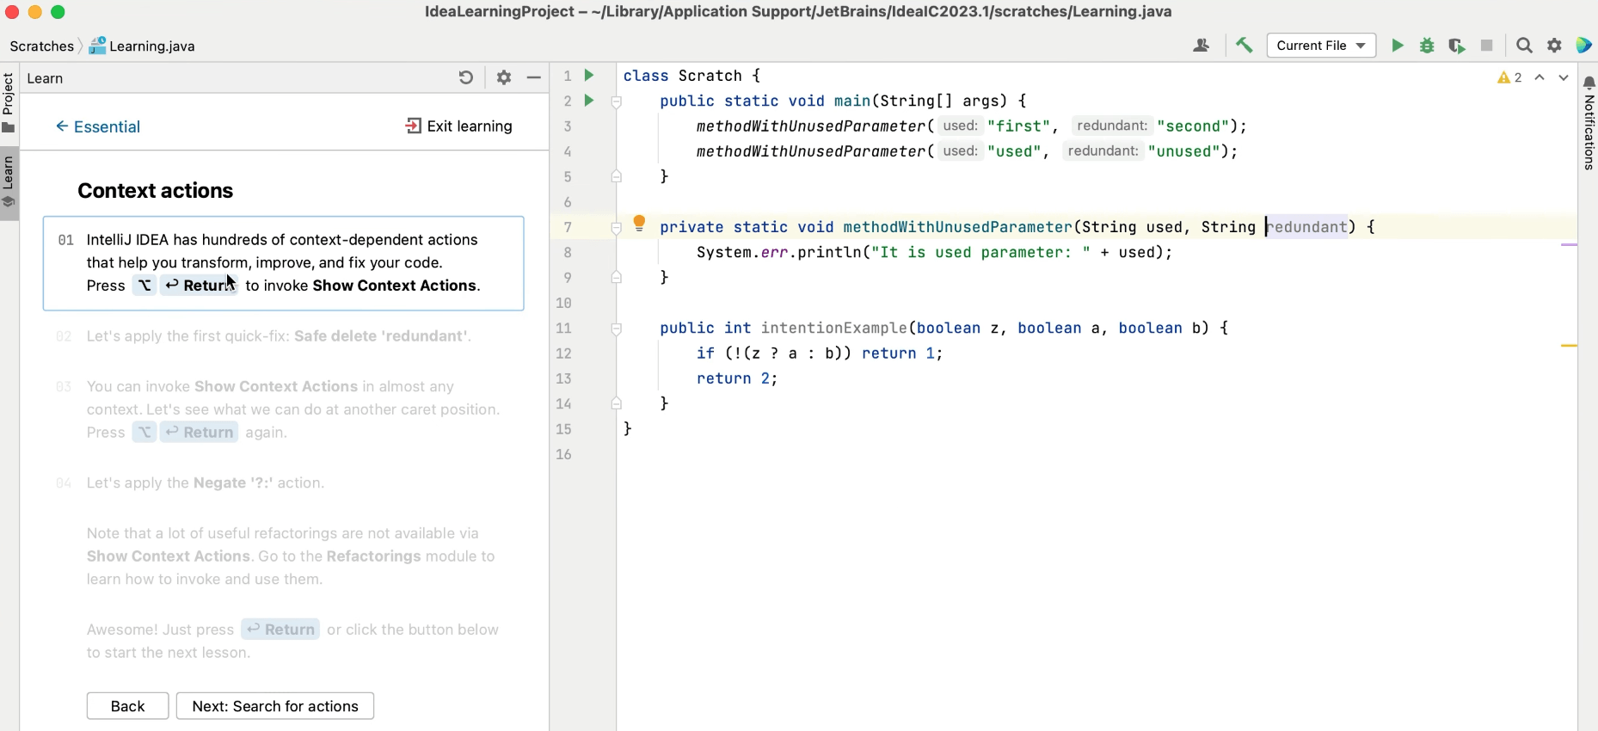Click the Build Project hammer icon
Viewport: 1598px width, 731px height.
[x=1244, y=46]
